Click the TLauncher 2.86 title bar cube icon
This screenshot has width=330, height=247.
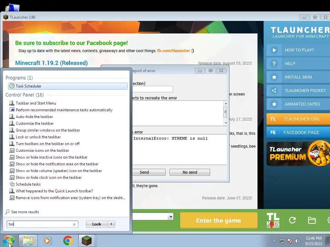[x=6, y=17]
